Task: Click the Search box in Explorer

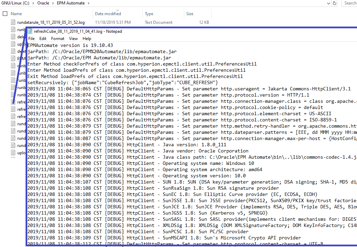Action: click(x=350, y=3)
